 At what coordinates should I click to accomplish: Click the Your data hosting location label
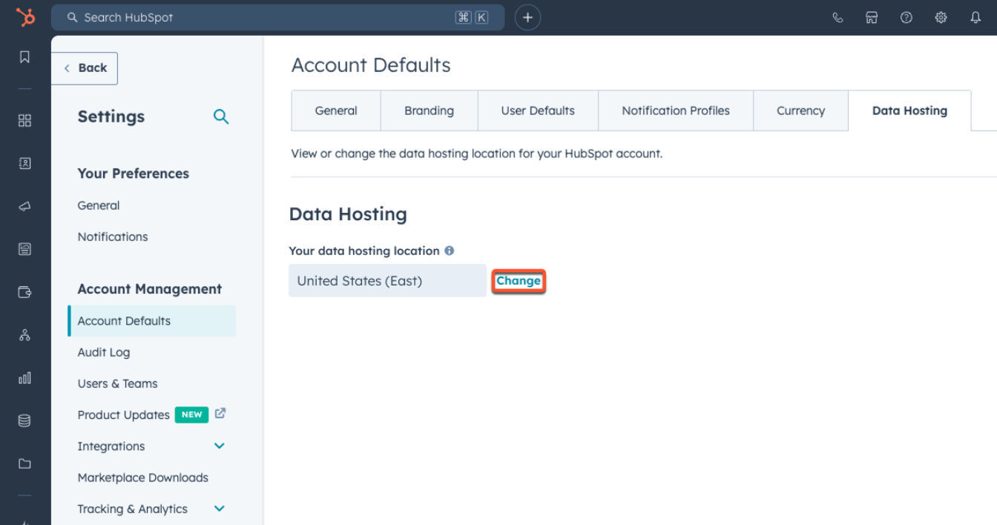pos(364,251)
